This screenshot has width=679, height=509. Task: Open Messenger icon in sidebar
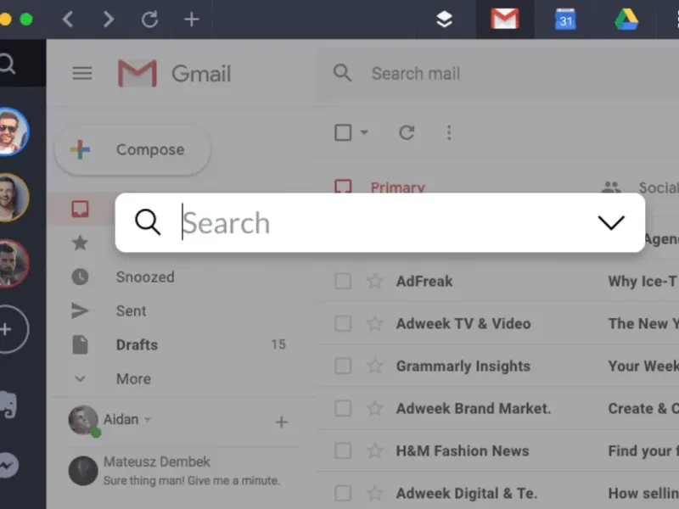8,465
